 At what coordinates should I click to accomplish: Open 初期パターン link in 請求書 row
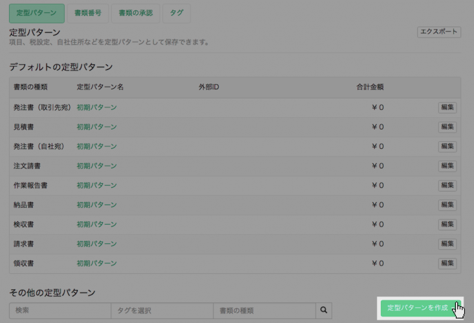click(97, 243)
